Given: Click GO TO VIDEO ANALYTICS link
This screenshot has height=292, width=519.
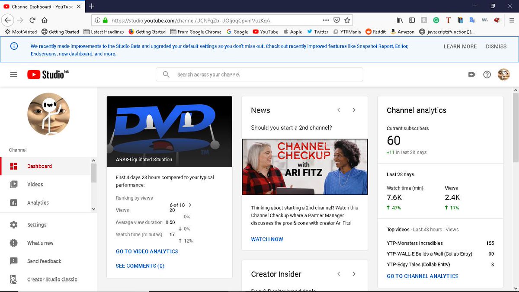Looking at the screenshot, I should coord(147,251).
